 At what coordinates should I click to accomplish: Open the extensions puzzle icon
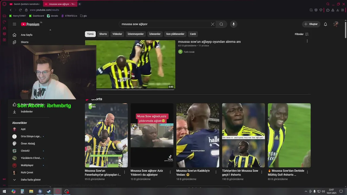(x=328, y=10)
